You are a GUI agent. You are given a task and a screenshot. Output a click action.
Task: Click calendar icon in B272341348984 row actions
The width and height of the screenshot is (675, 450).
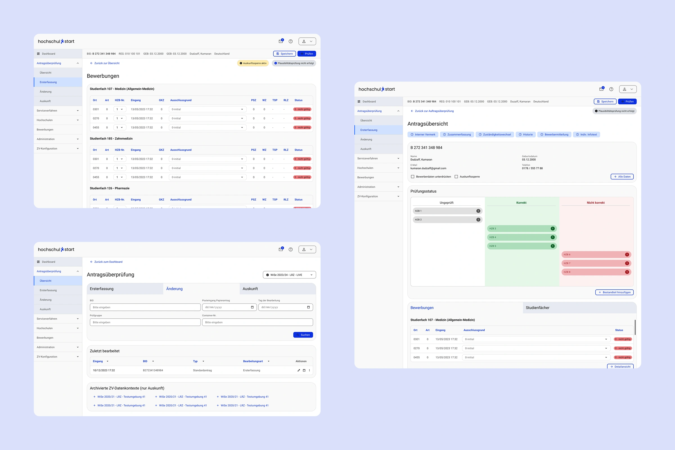coord(304,370)
